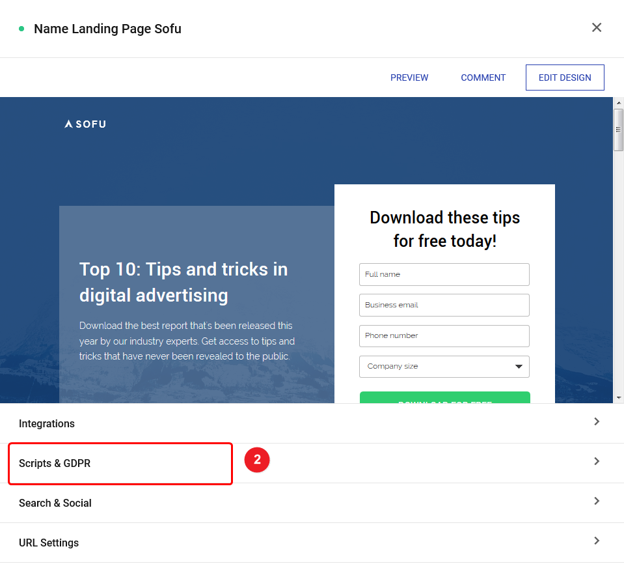
Task: Close the Name Landing Page Sofu dialog
Action: click(x=597, y=27)
